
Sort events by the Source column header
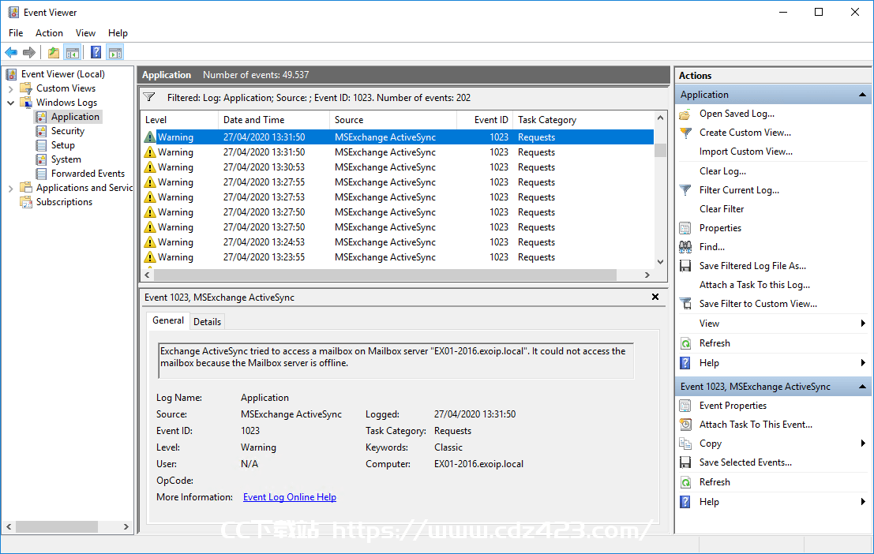393,120
